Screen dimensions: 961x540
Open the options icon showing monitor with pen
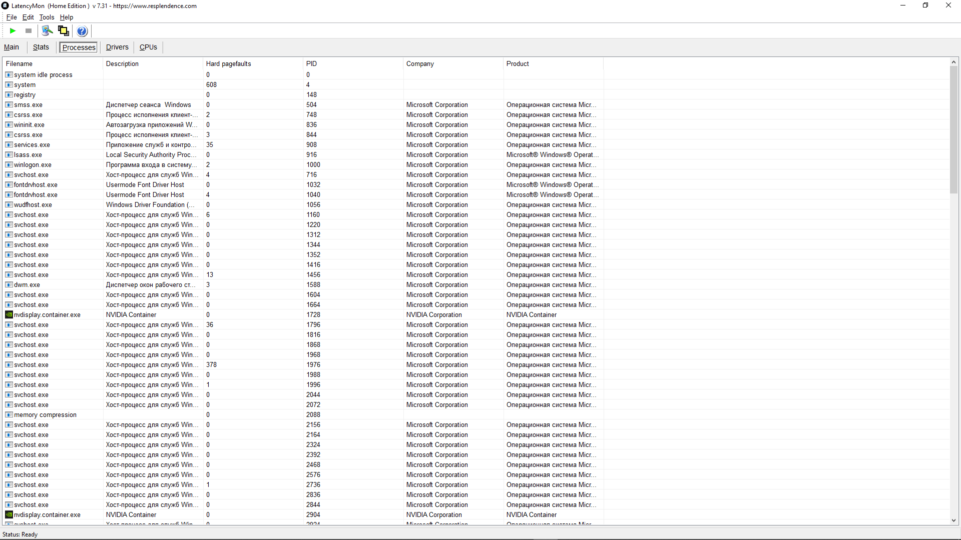tap(47, 31)
